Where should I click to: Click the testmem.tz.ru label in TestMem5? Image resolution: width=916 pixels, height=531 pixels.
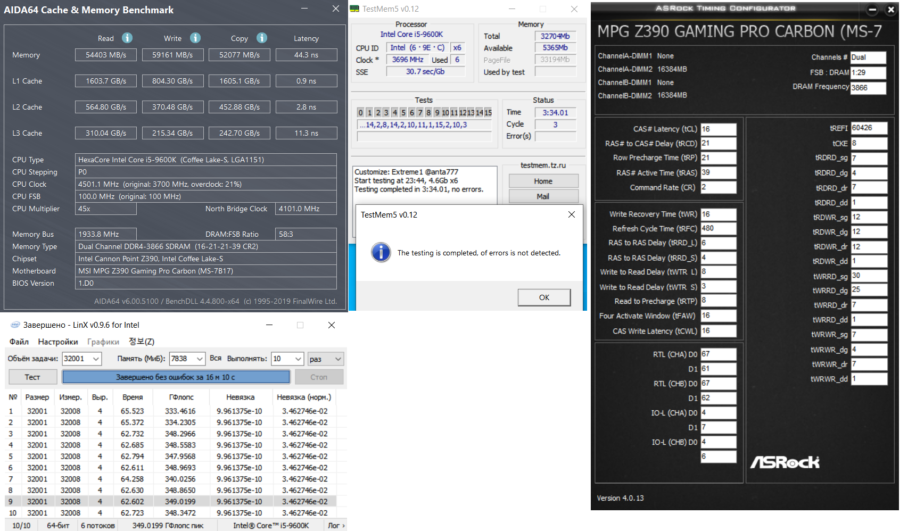coord(543,165)
